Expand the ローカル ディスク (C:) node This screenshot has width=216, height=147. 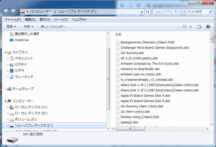[x=8, y=107]
